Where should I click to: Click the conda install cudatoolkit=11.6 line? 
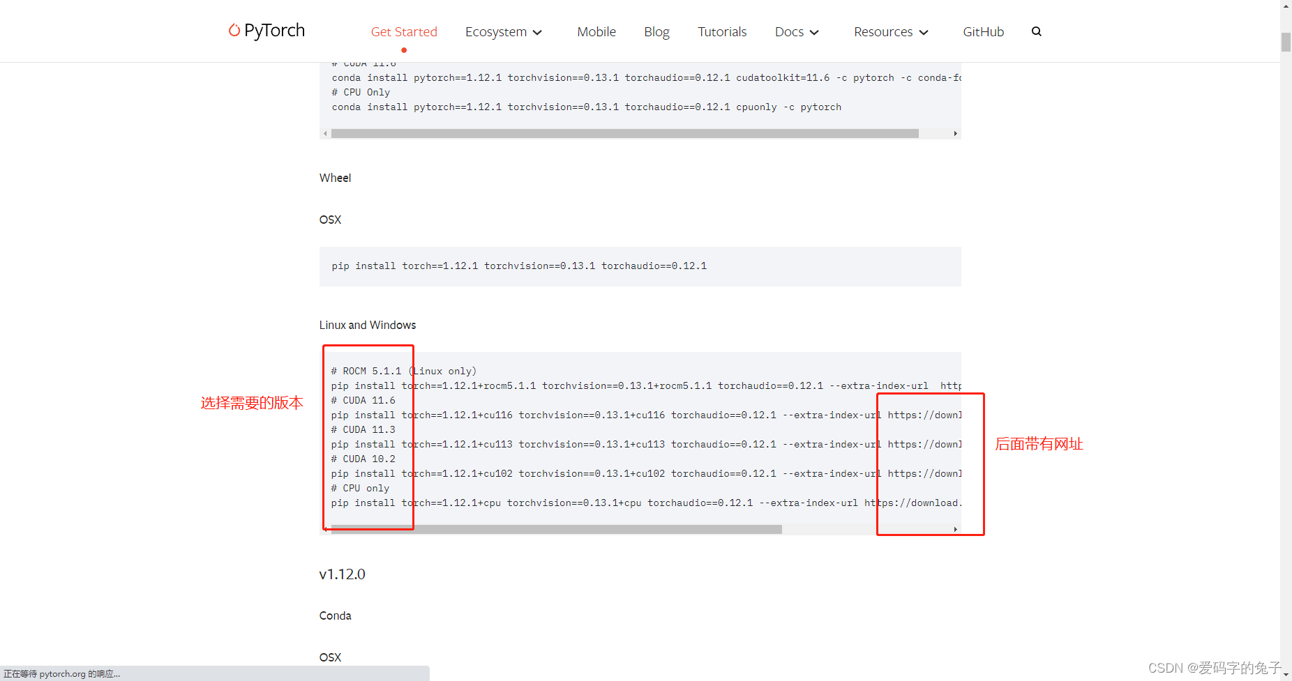[646, 77]
